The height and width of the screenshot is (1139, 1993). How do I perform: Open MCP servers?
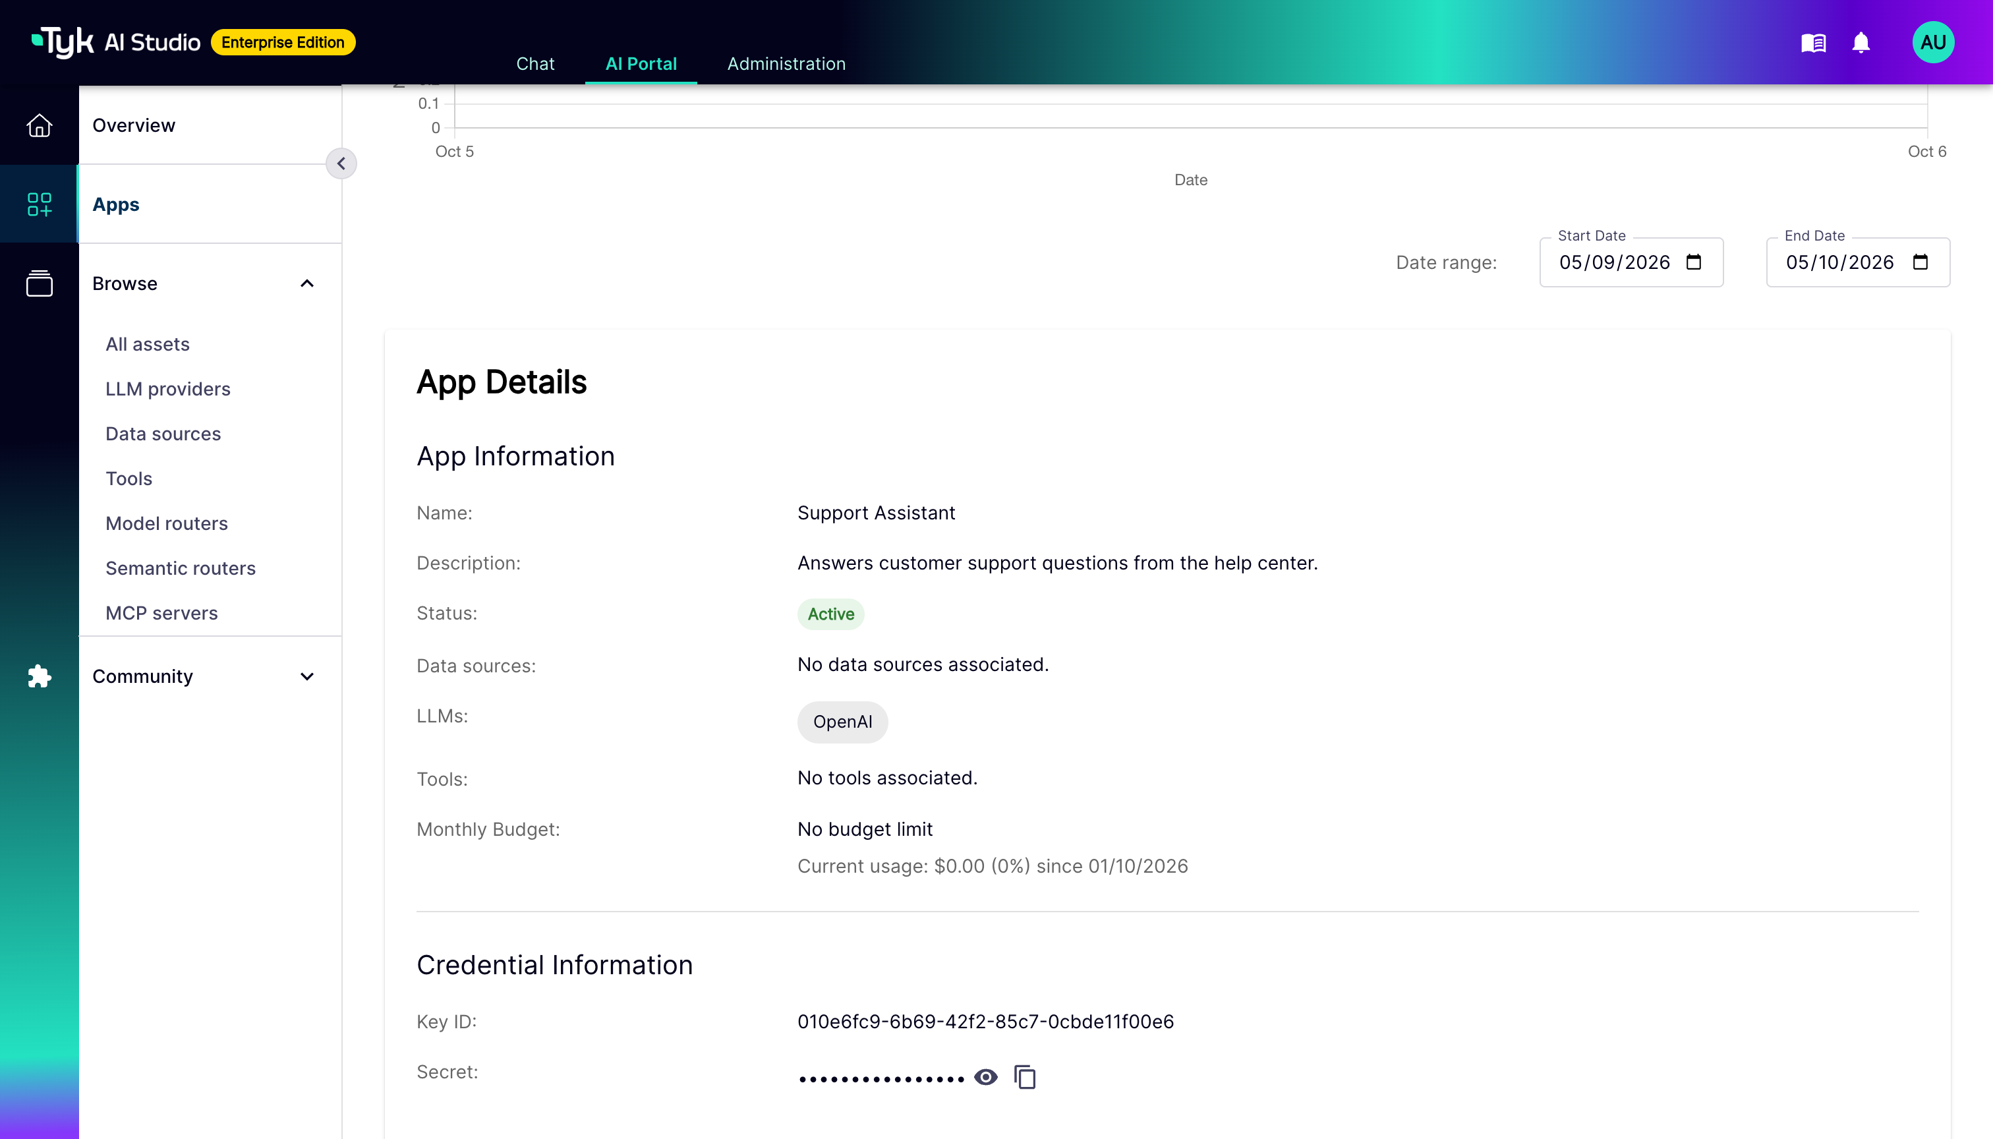(x=162, y=612)
